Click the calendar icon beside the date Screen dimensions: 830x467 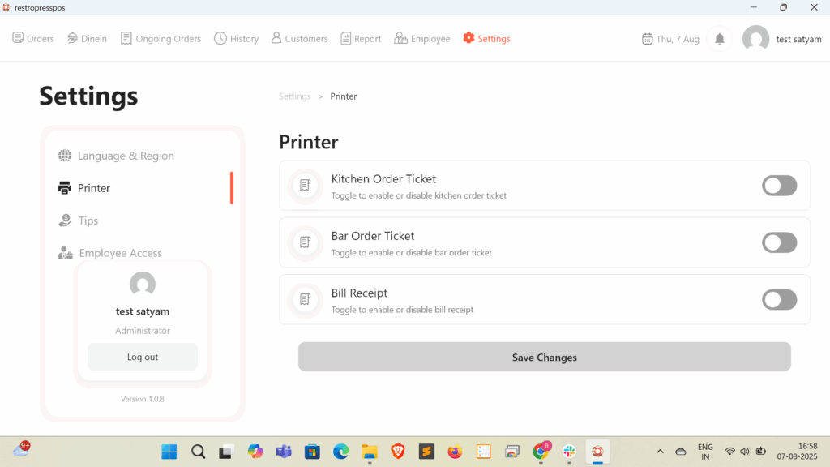tap(647, 39)
